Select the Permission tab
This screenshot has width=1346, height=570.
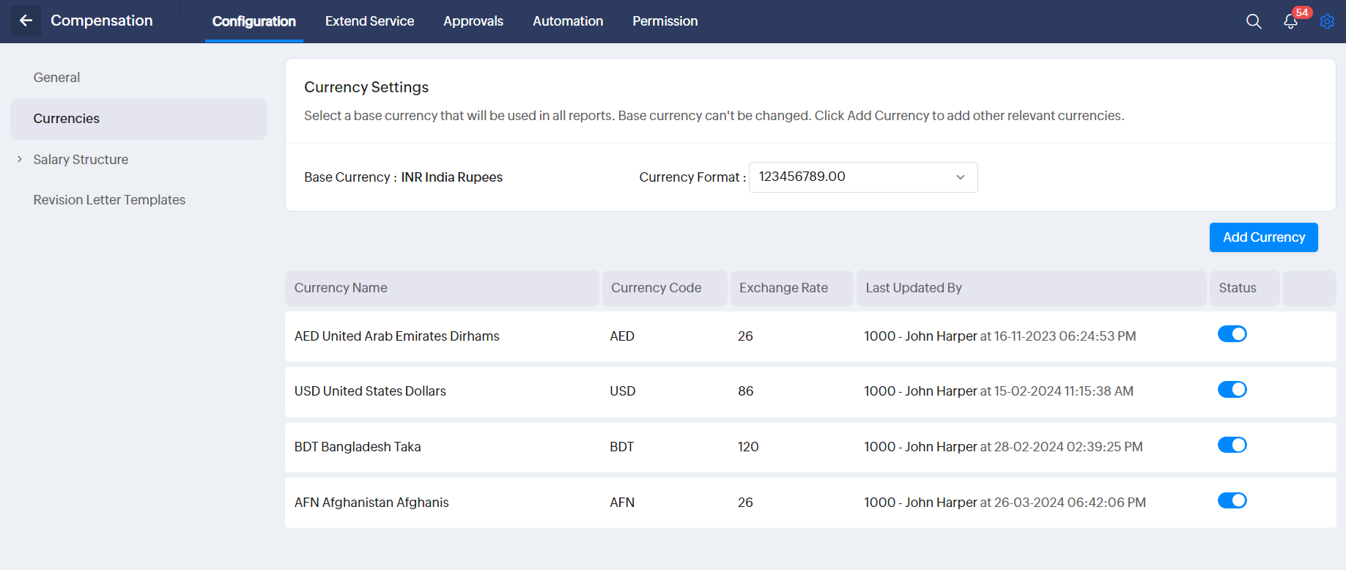pos(665,21)
